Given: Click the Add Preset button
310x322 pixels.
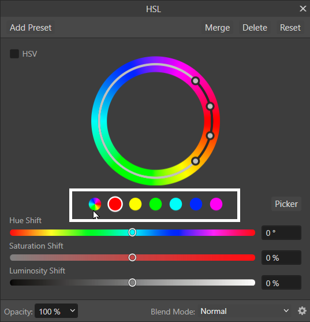Looking at the screenshot, I should click(31, 28).
